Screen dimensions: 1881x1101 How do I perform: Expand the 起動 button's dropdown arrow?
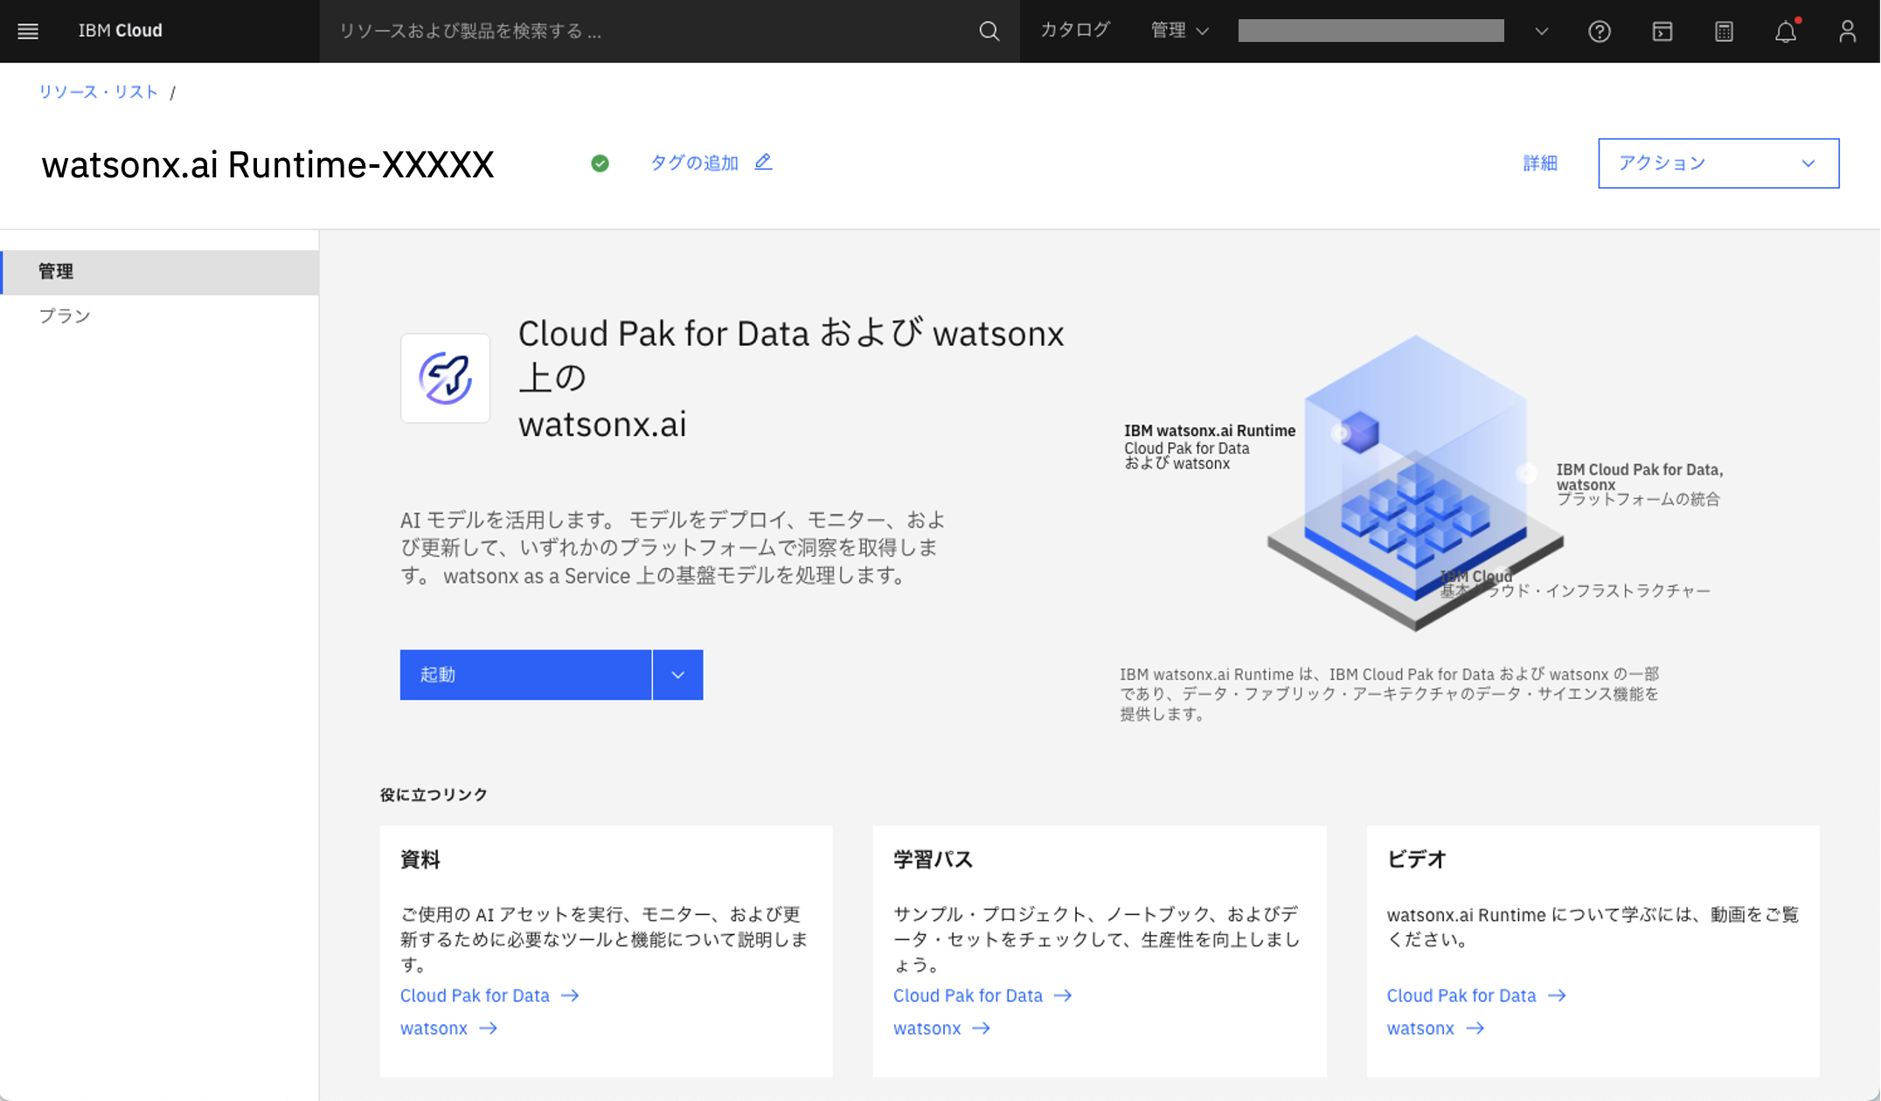pyautogui.click(x=677, y=675)
